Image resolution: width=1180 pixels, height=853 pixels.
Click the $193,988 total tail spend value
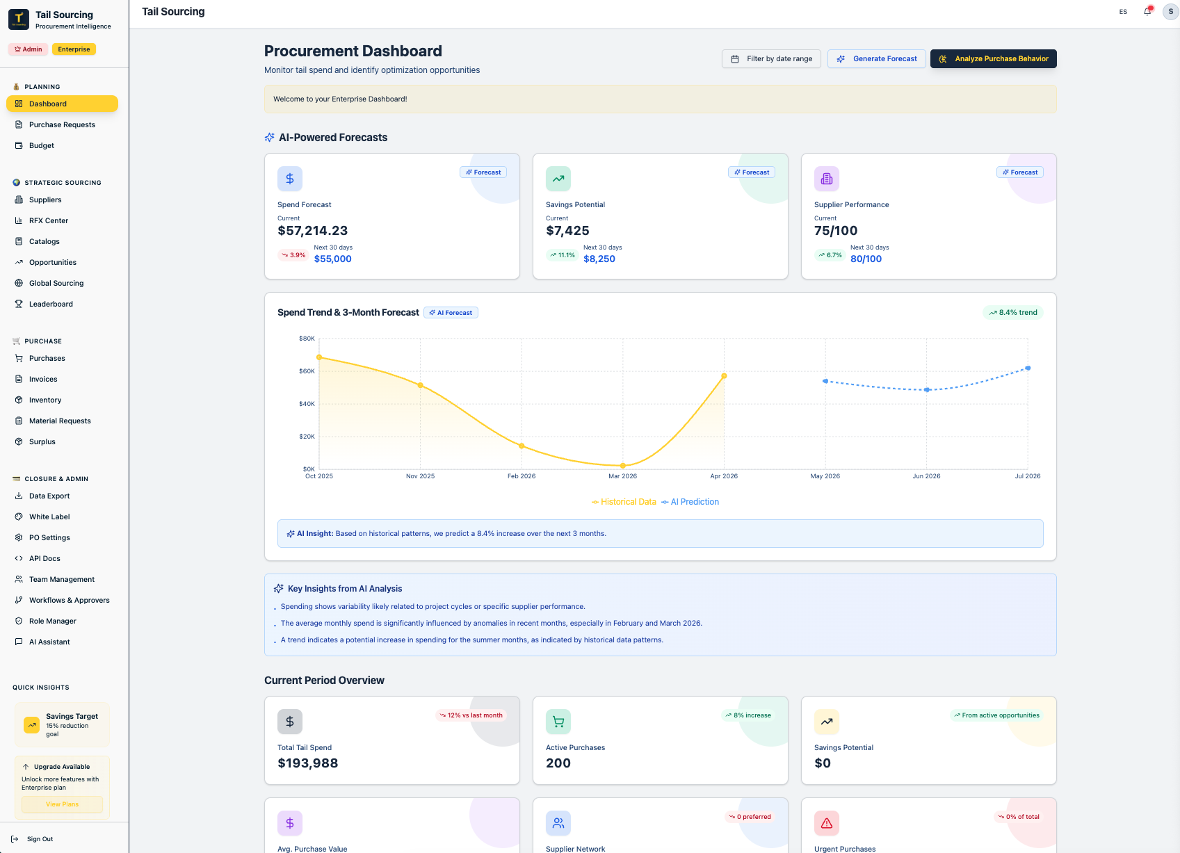click(308, 763)
